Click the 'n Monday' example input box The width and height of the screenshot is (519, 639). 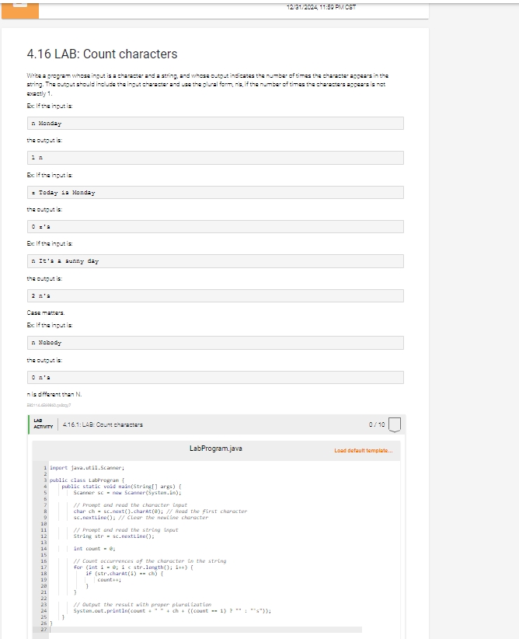pos(215,124)
